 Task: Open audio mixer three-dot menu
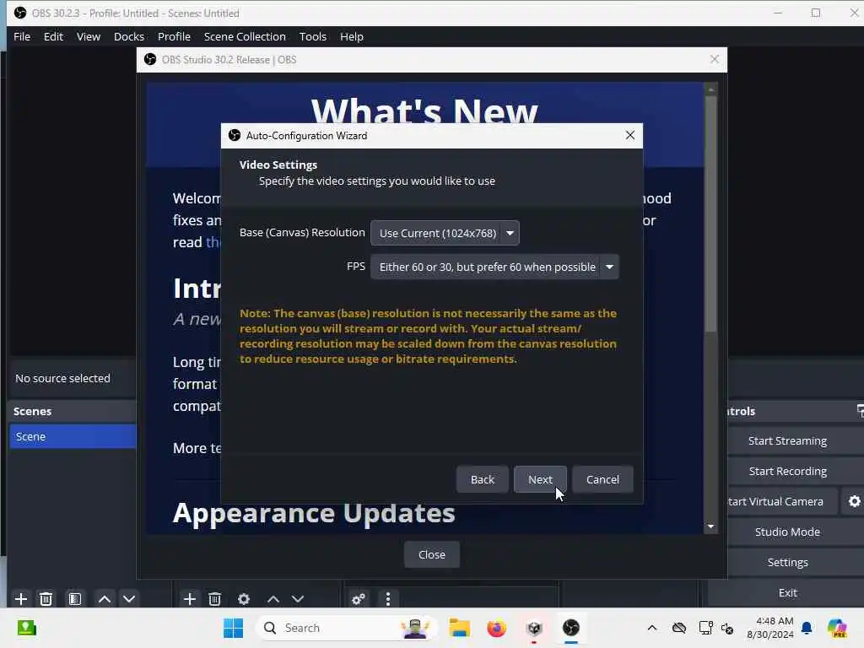coord(388,599)
